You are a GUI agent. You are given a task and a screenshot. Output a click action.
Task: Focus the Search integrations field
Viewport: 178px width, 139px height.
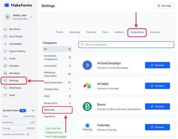coord(126,45)
